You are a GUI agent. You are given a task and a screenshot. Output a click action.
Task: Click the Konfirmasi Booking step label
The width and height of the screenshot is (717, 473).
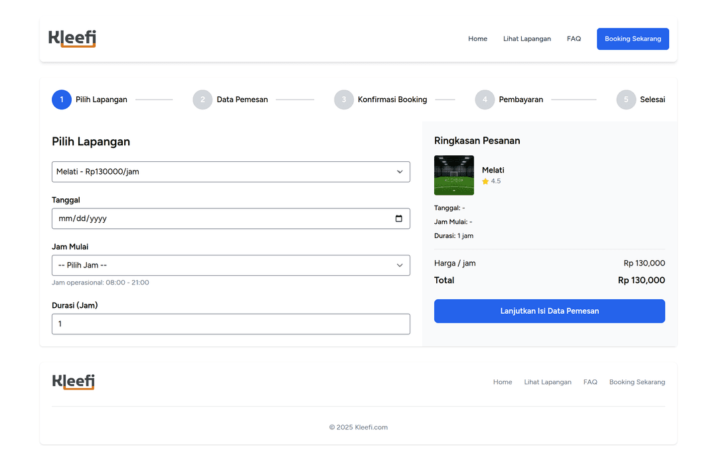tap(392, 100)
